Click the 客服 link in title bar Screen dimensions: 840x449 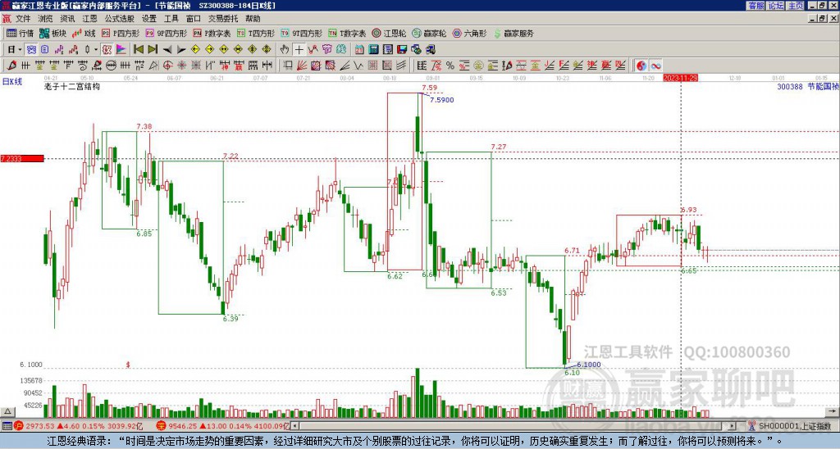(756, 6)
